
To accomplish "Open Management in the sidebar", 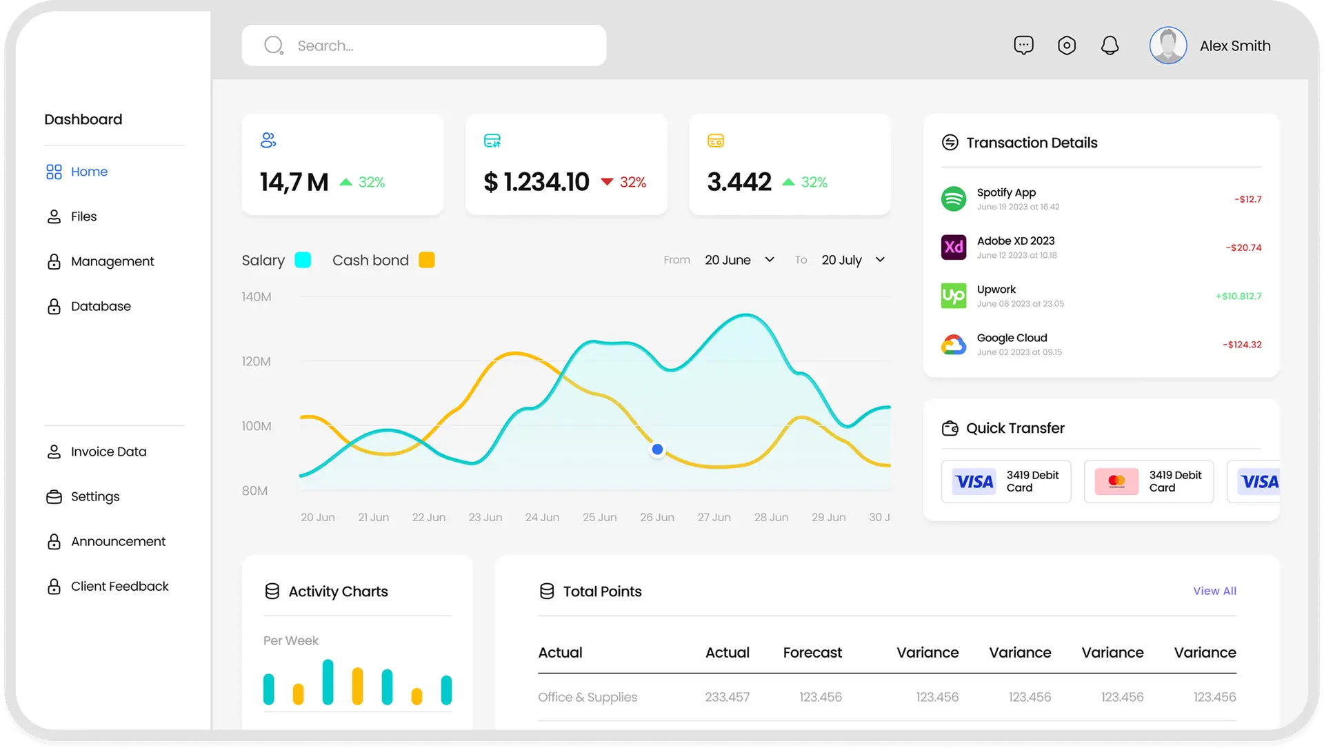I will point(112,261).
